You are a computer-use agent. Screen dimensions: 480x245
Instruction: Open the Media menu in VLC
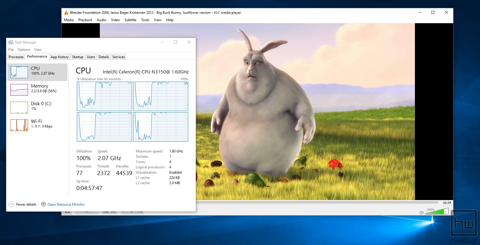[x=69, y=20]
